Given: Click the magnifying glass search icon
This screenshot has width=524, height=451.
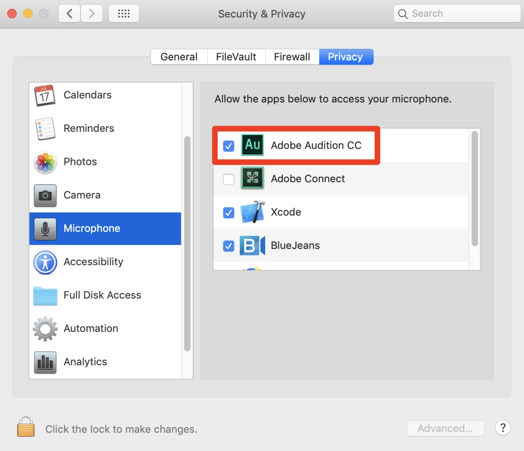Looking at the screenshot, I should [x=403, y=14].
